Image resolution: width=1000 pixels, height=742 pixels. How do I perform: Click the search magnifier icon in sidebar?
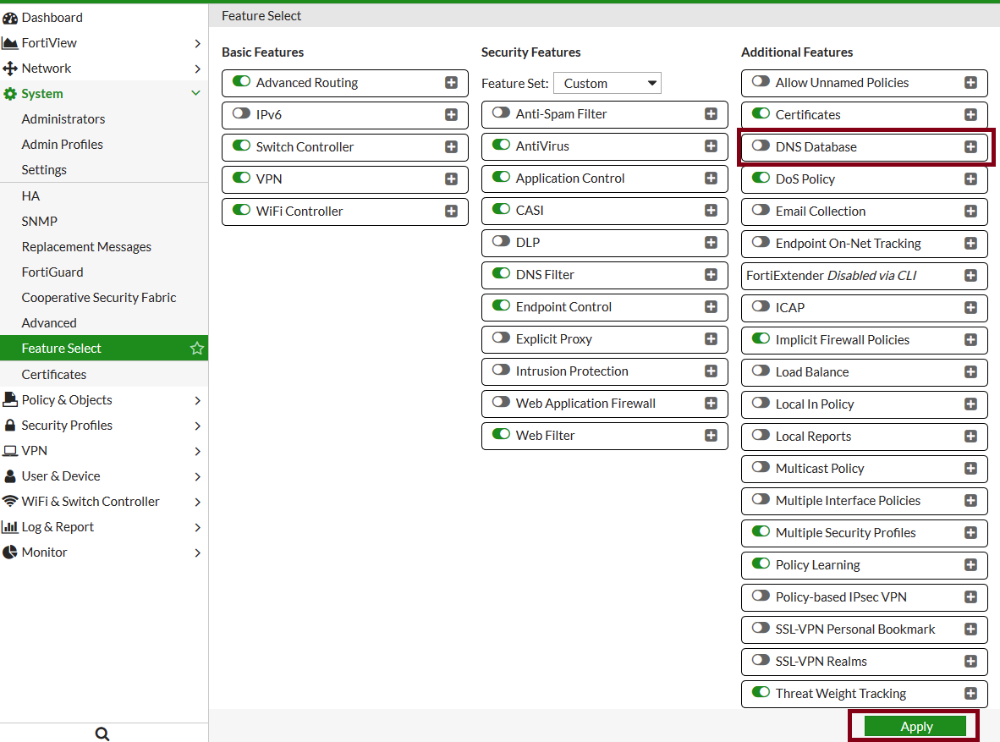[102, 734]
